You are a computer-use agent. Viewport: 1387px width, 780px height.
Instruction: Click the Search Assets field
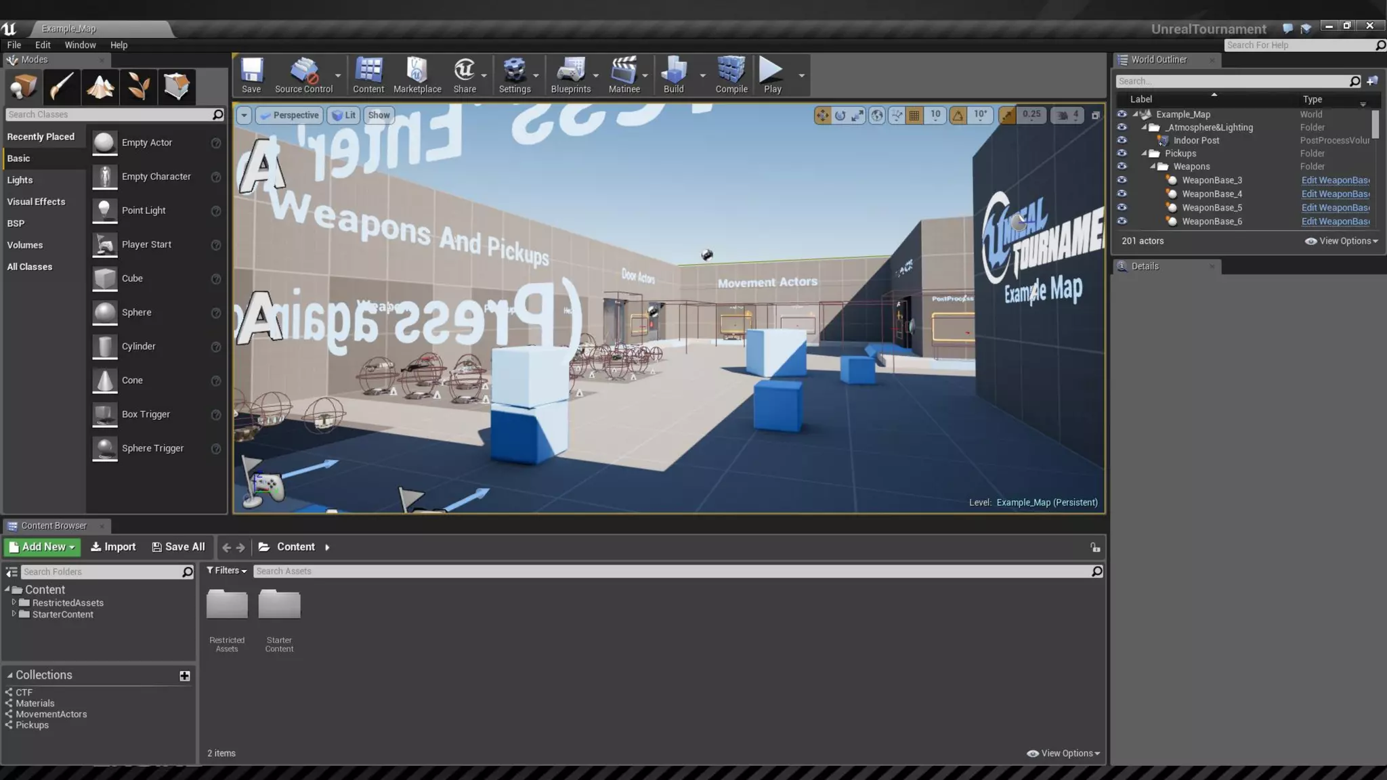[670, 571]
